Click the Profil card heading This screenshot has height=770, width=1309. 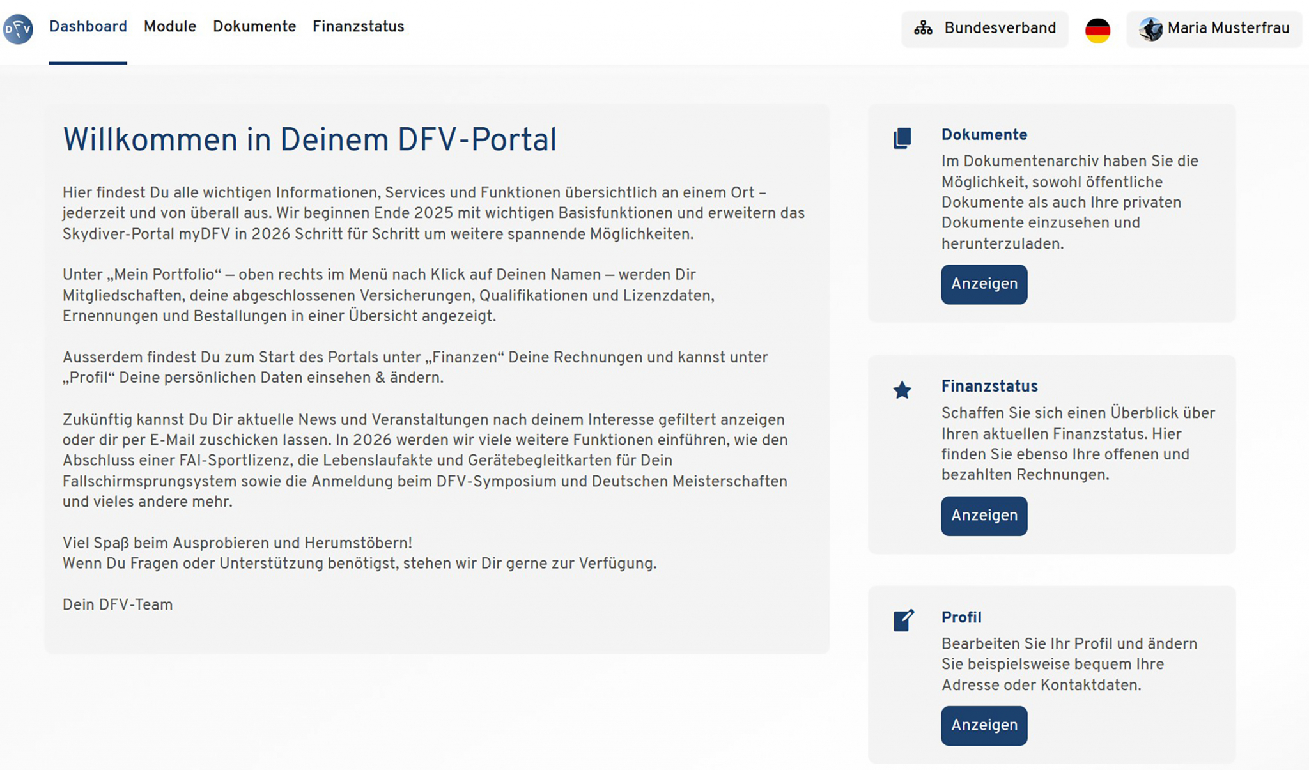[961, 617]
